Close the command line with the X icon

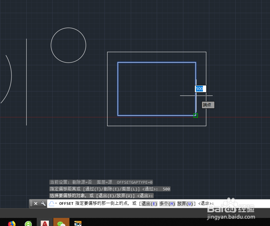pyautogui.click(x=36, y=203)
